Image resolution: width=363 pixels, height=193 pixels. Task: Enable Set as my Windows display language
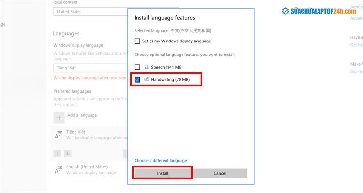pyautogui.click(x=137, y=41)
